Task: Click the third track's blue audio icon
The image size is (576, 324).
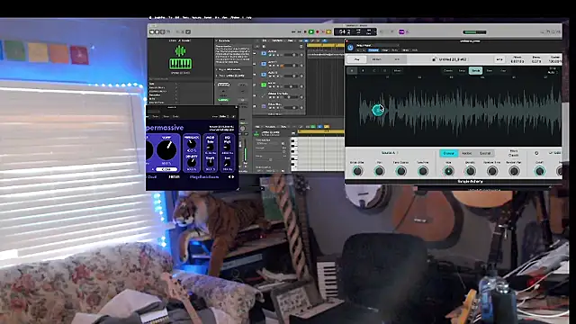Action: tap(264, 75)
